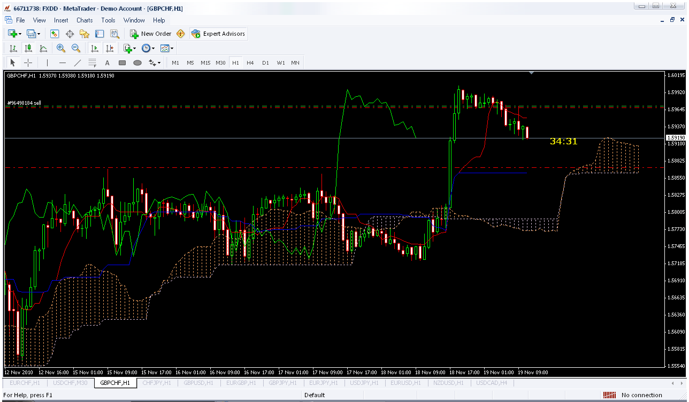Open the Navigator panel icon
Screen dimensions: 689x402
tap(85, 34)
